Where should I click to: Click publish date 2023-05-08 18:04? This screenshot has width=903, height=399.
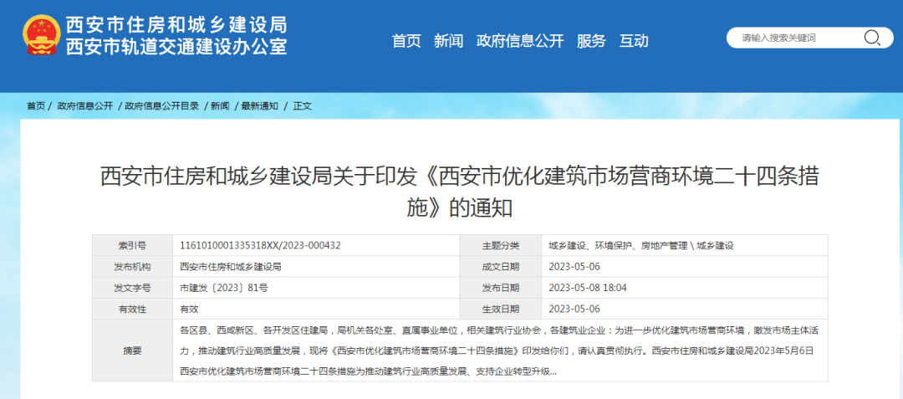(x=588, y=288)
